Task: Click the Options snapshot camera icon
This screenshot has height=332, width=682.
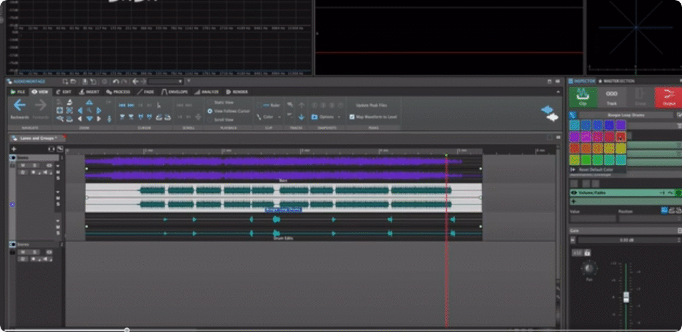Action: point(314,117)
